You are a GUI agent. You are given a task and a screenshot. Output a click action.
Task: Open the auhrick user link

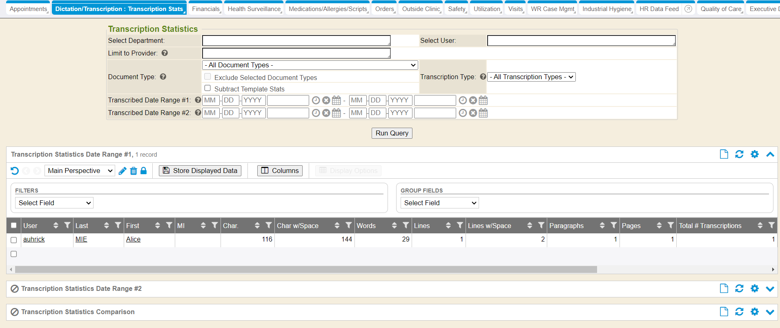tap(34, 239)
